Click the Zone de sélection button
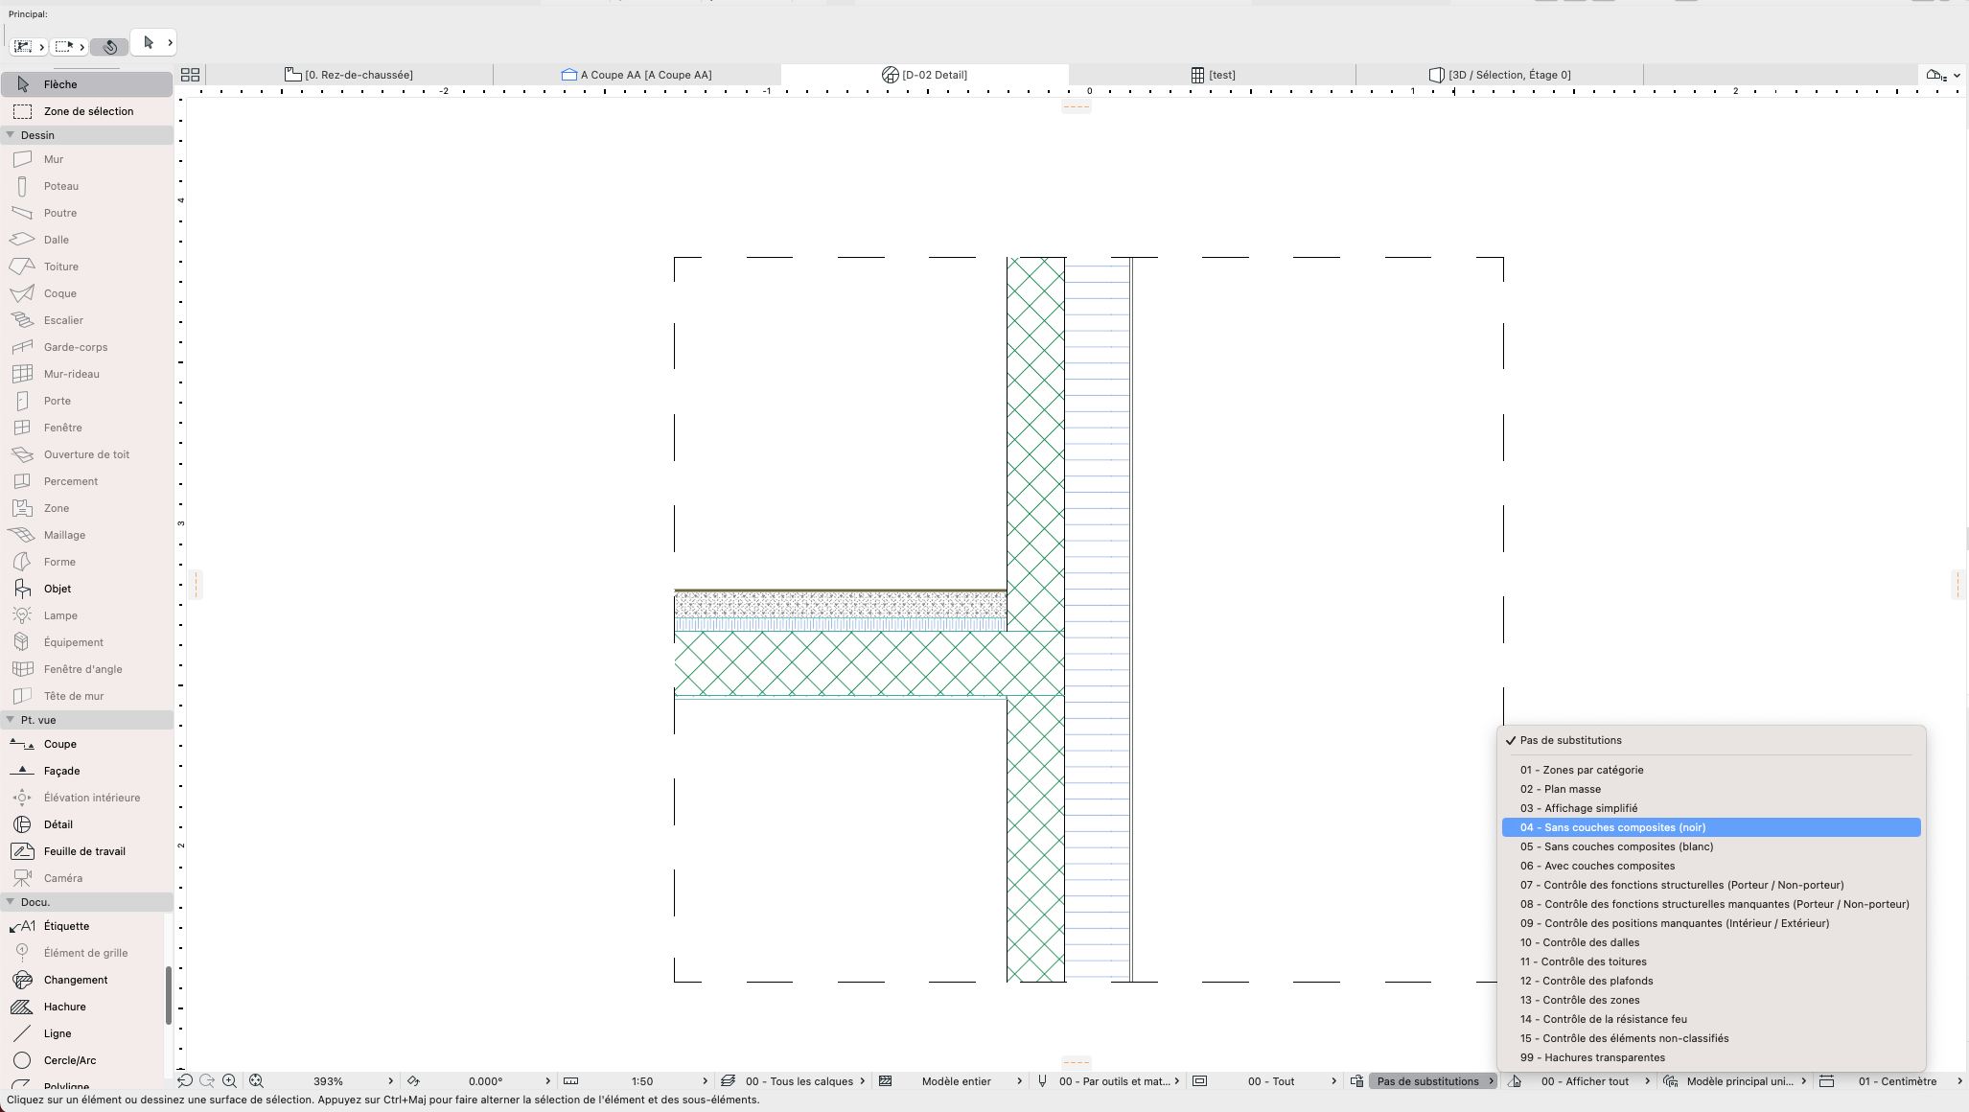Screen dimensions: 1969x1112 tap(86, 111)
